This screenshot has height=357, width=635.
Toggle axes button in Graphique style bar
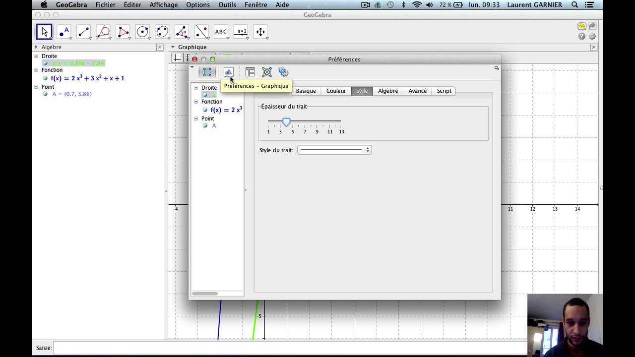click(x=177, y=58)
